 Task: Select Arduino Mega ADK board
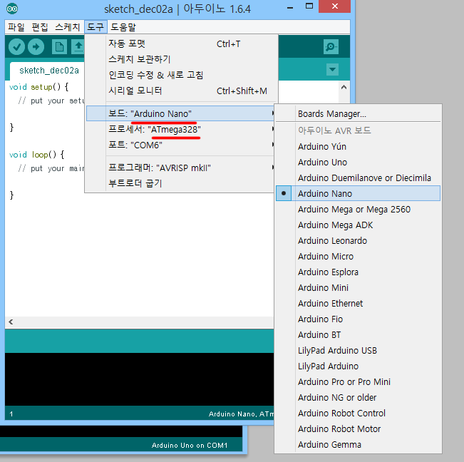[358, 225]
